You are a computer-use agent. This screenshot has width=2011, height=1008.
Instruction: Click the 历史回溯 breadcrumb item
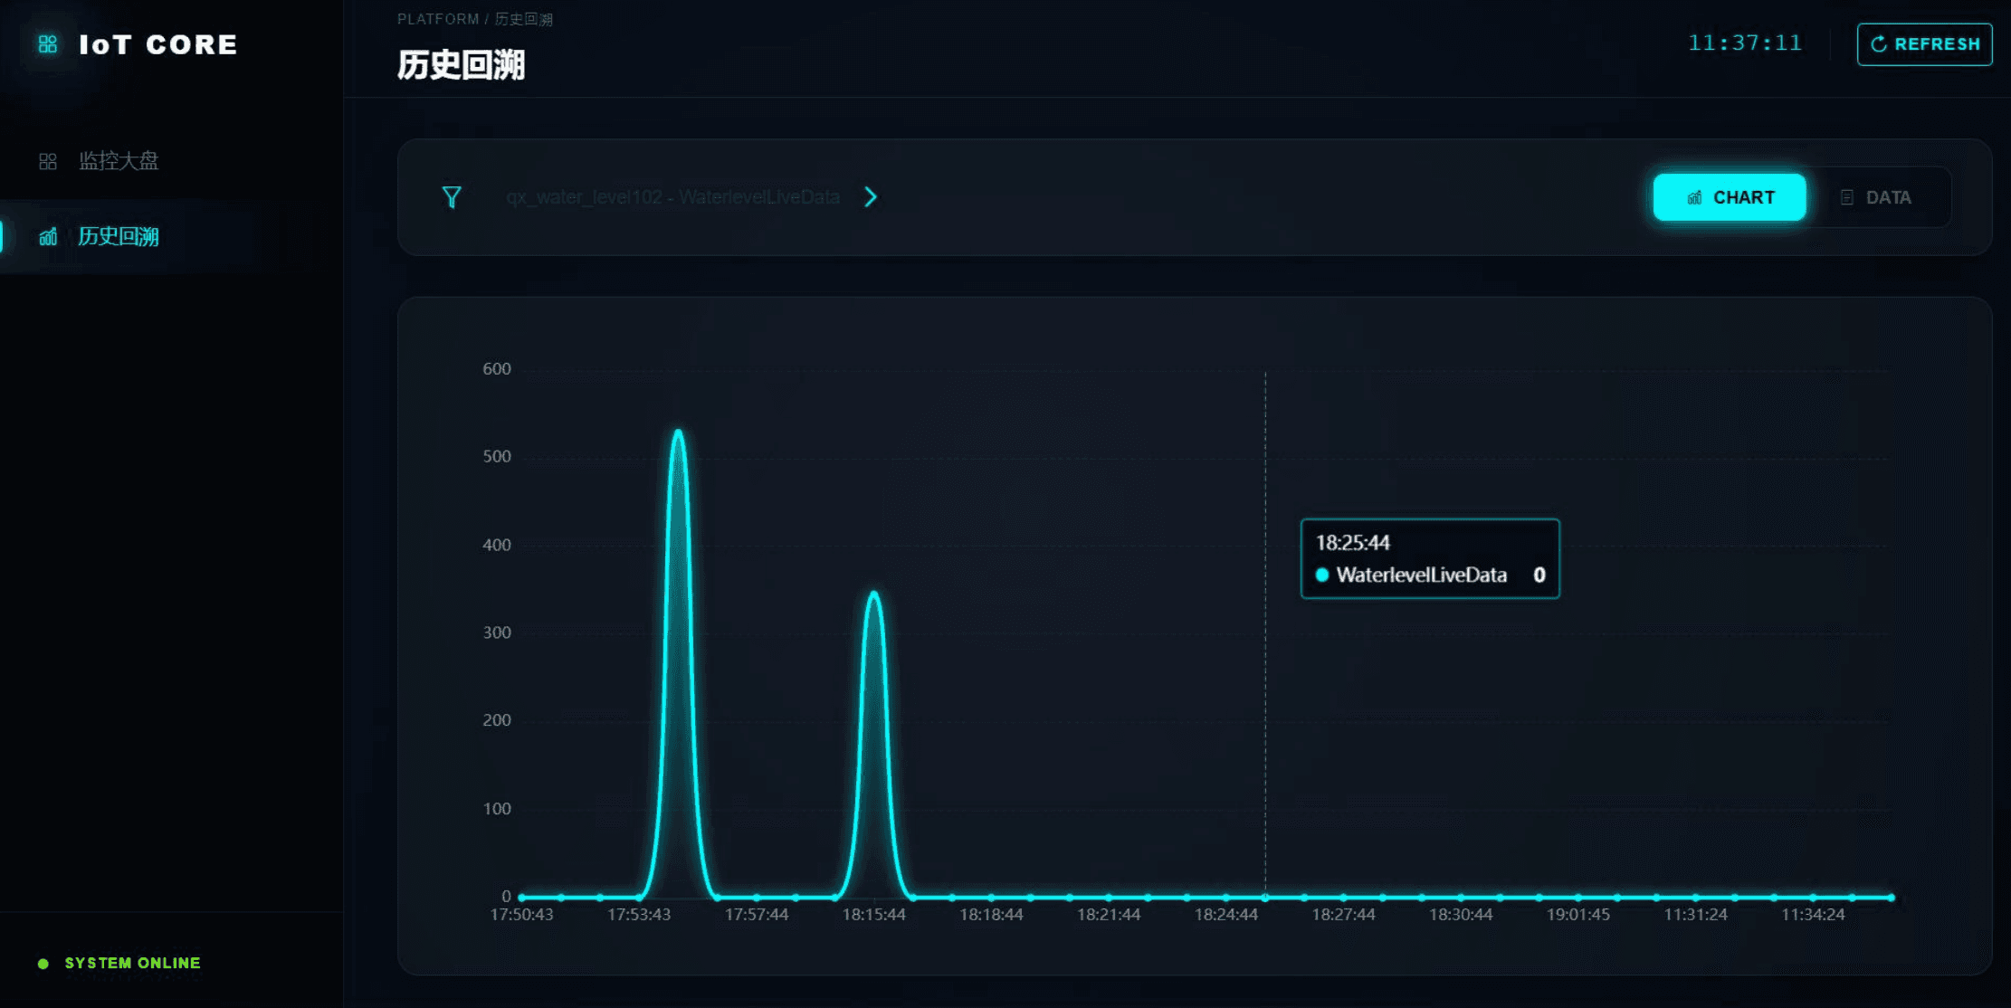coord(523,19)
